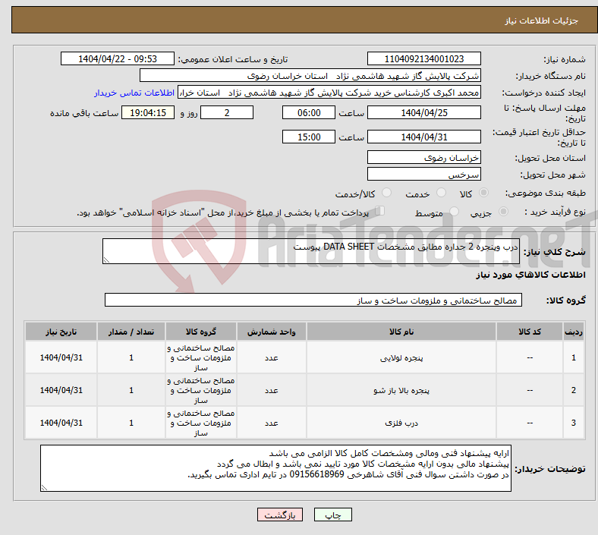
Task: Click the general description text area
Action: [x=311, y=251]
